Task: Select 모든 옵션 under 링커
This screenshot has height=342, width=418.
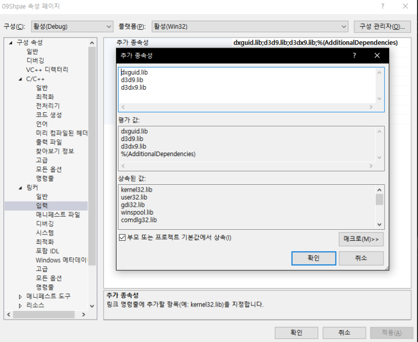Action: [49, 278]
